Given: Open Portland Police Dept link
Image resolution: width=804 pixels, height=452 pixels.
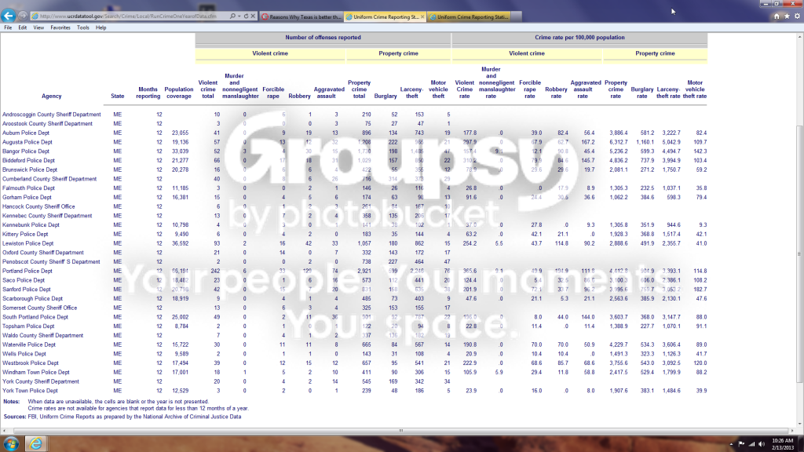Looking at the screenshot, I should 27,271.
